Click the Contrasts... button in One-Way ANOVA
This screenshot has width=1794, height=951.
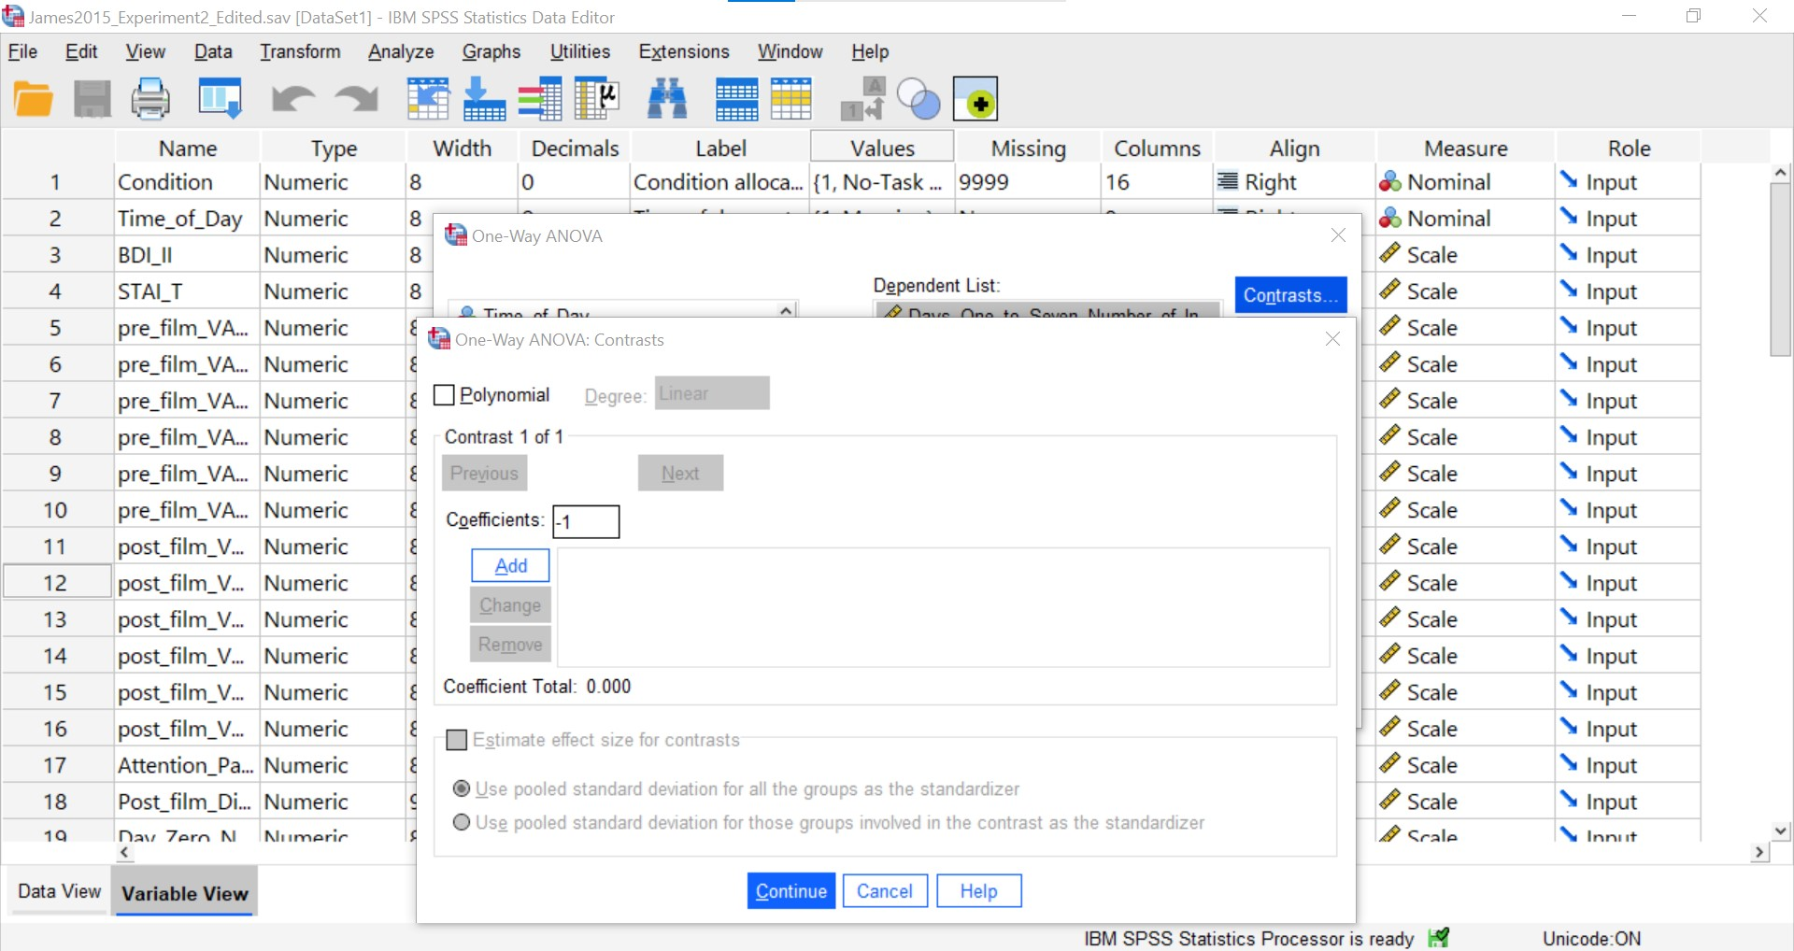pyautogui.click(x=1291, y=295)
